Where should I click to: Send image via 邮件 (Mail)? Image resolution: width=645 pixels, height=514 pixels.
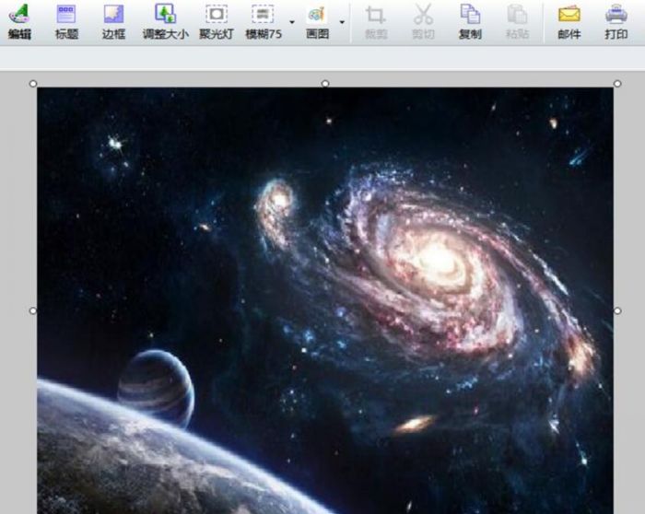(569, 21)
